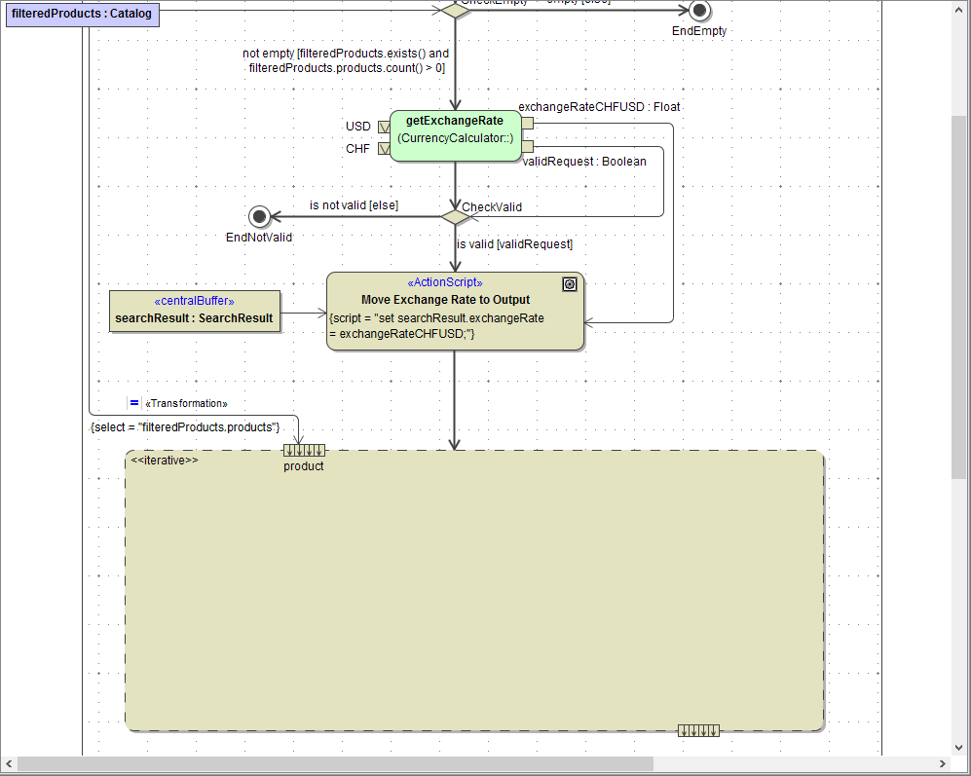This screenshot has width=971, height=776.
Task: Select the searchResult : SearchResult central buffer
Action: point(194,311)
